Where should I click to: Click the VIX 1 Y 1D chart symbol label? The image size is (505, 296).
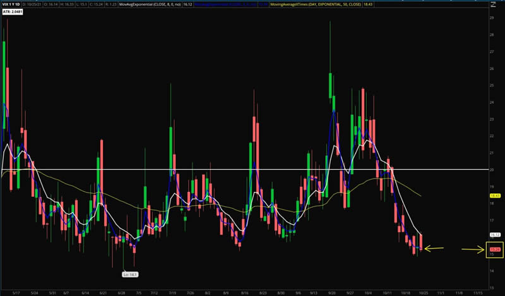14,4
